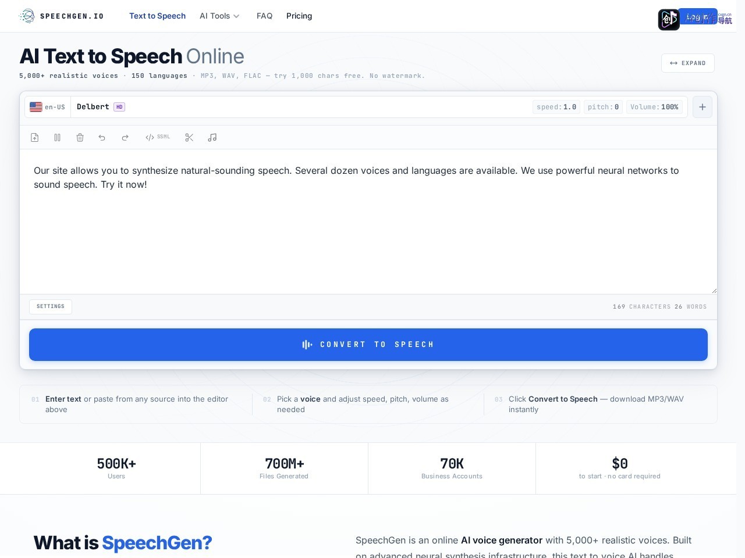Click the HD badge next to Delbert

tap(119, 107)
